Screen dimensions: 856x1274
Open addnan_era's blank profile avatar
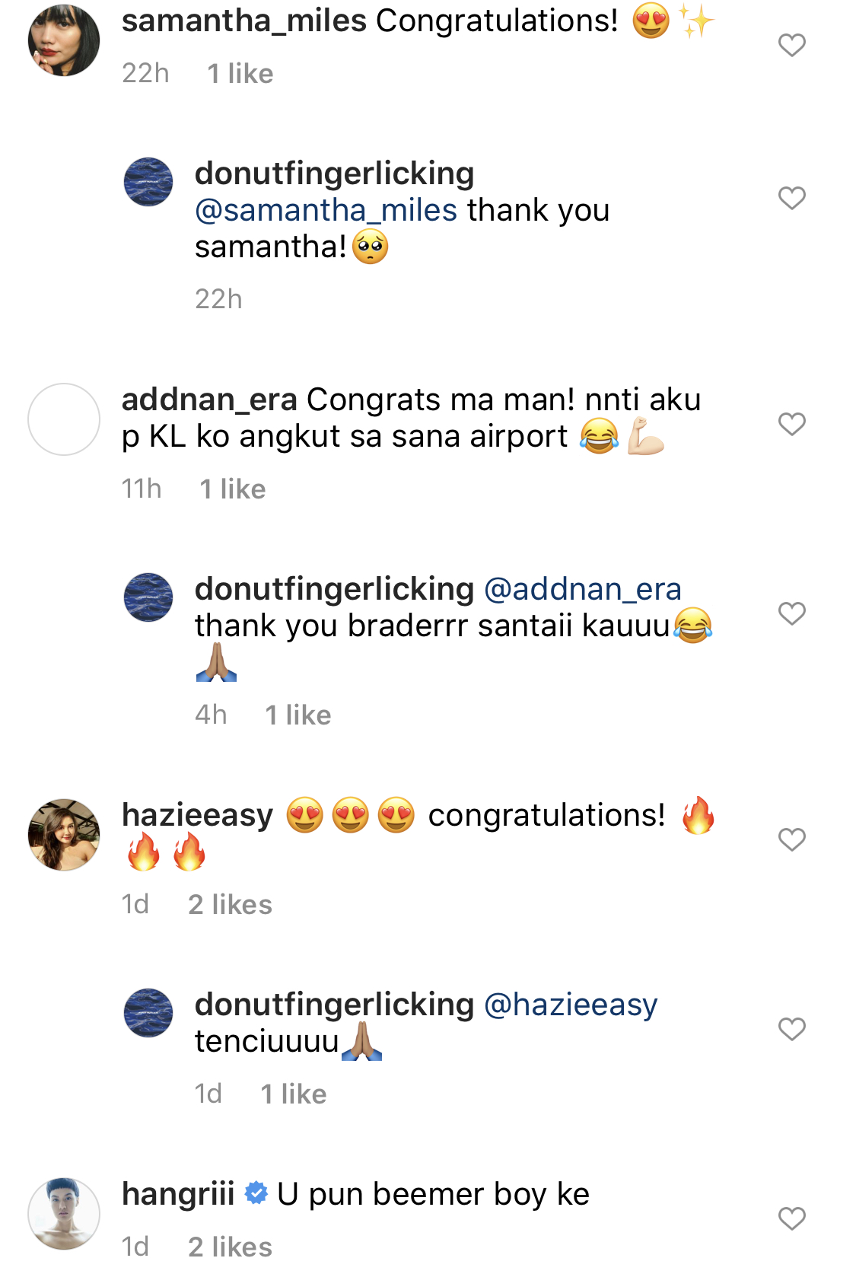64,419
